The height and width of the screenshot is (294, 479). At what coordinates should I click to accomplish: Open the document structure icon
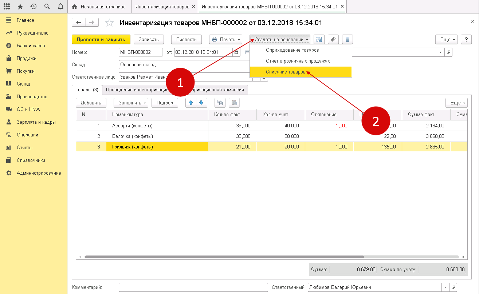click(x=319, y=39)
